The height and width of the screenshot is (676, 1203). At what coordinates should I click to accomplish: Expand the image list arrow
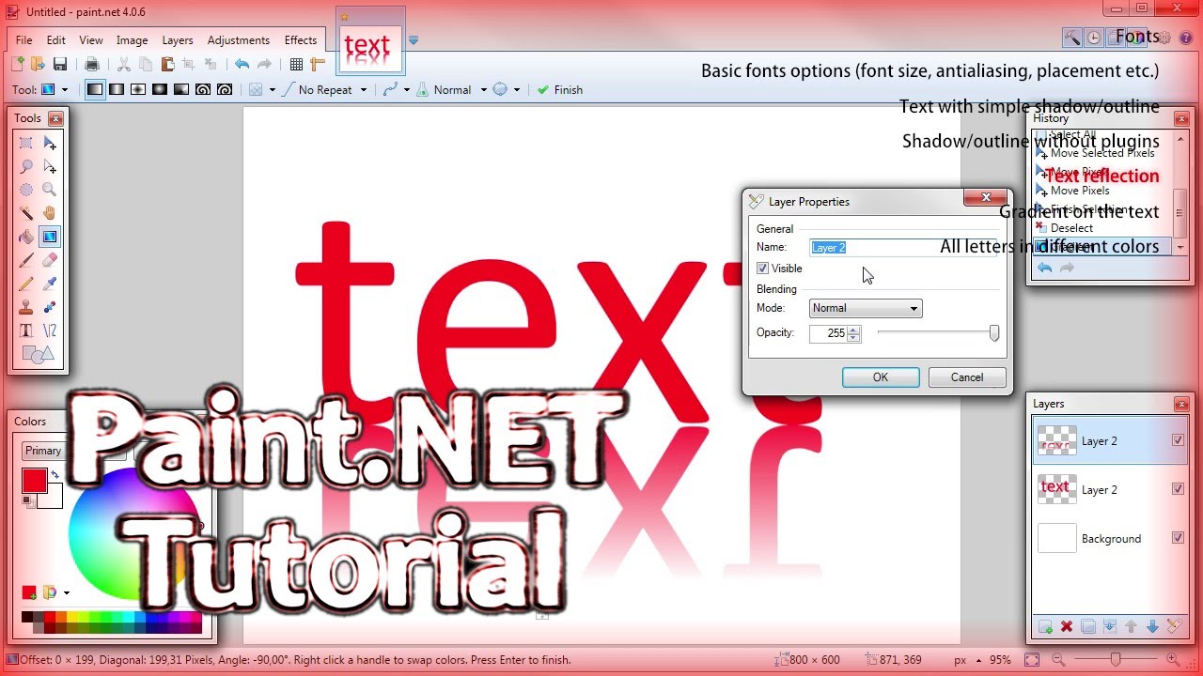(x=414, y=40)
